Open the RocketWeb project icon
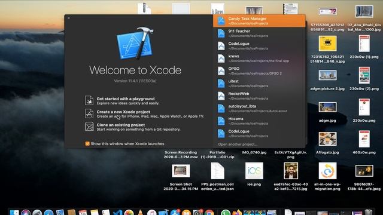Image resolution: width=383 pixels, height=215 pixels. click(221, 96)
